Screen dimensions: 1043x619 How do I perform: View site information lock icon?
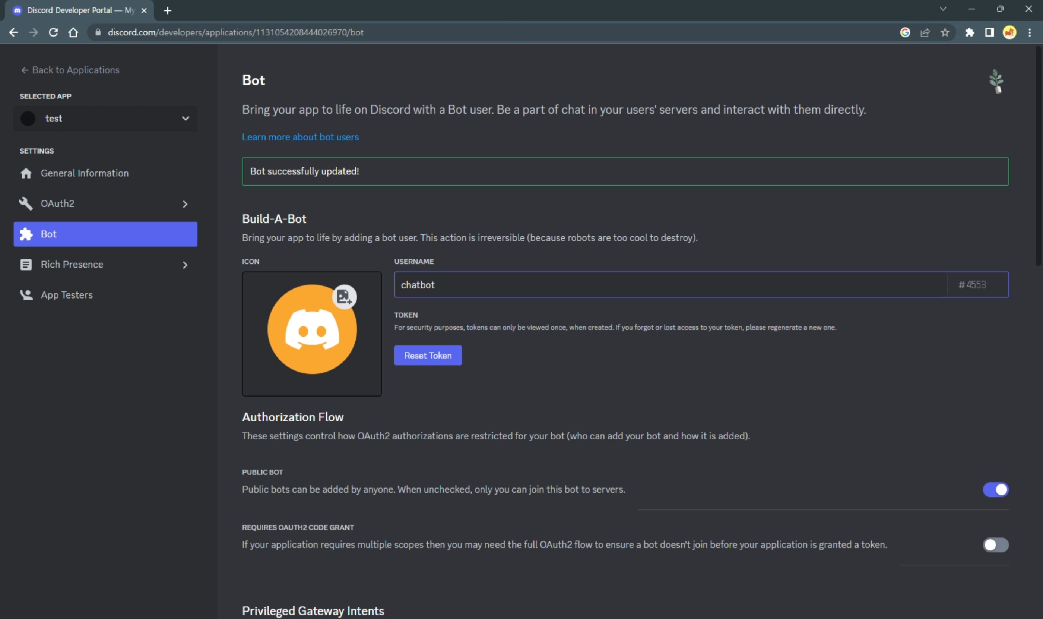(98, 32)
